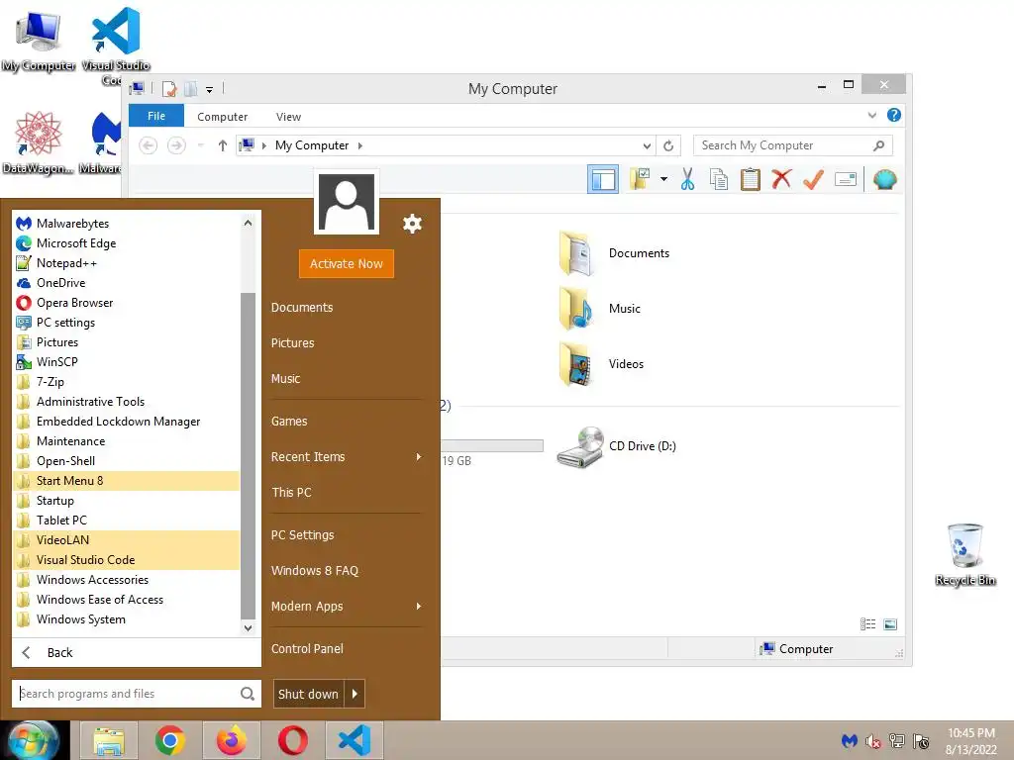Click Back in the programs list
This screenshot has height=760, width=1014.
(137, 653)
